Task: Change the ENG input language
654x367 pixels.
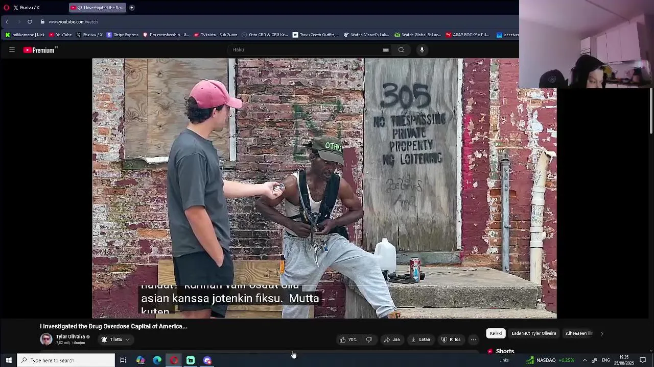Action: tap(605, 360)
